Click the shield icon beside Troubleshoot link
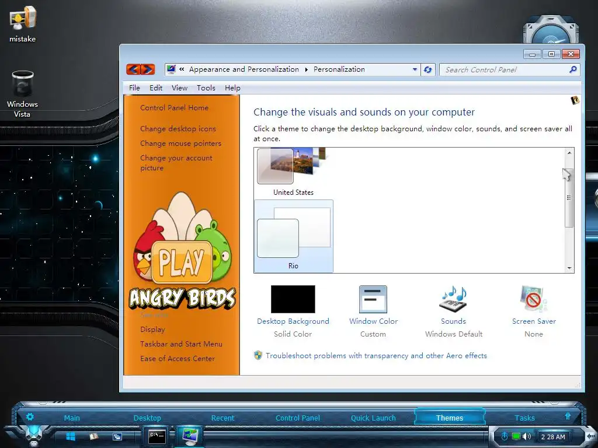Image resolution: width=598 pixels, height=448 pixels. pos(258,355)
